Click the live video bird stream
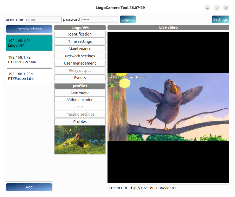 [168, 107]
